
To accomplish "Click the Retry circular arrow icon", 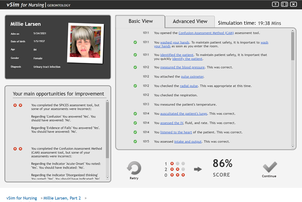I will click(x=134, y=168).
